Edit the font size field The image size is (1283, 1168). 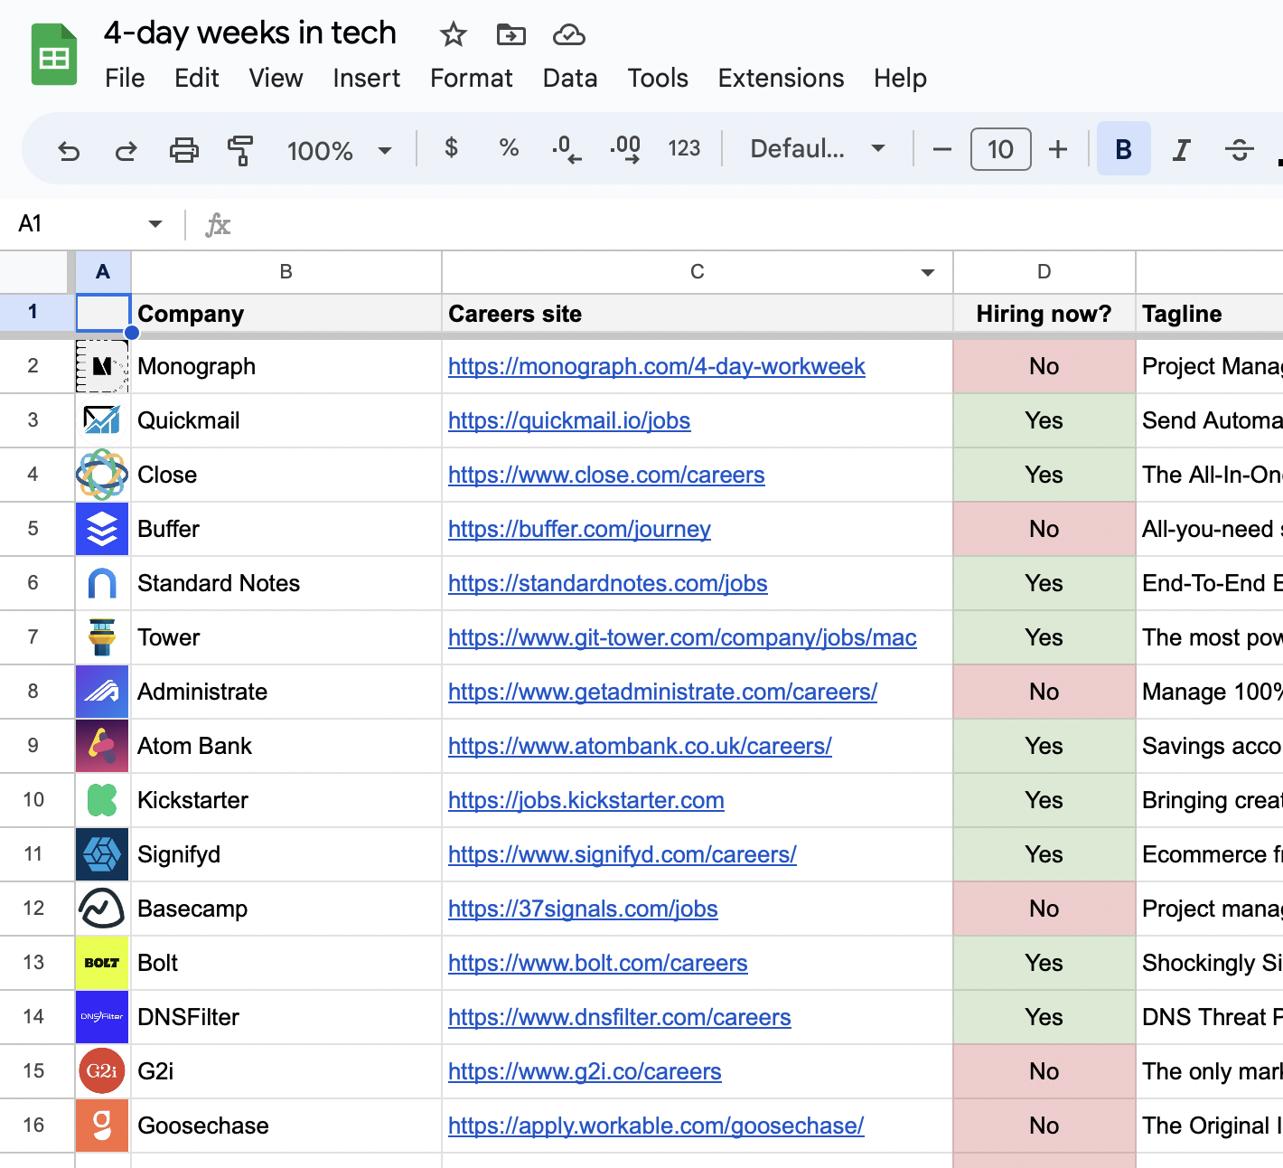coord(1000,149)
